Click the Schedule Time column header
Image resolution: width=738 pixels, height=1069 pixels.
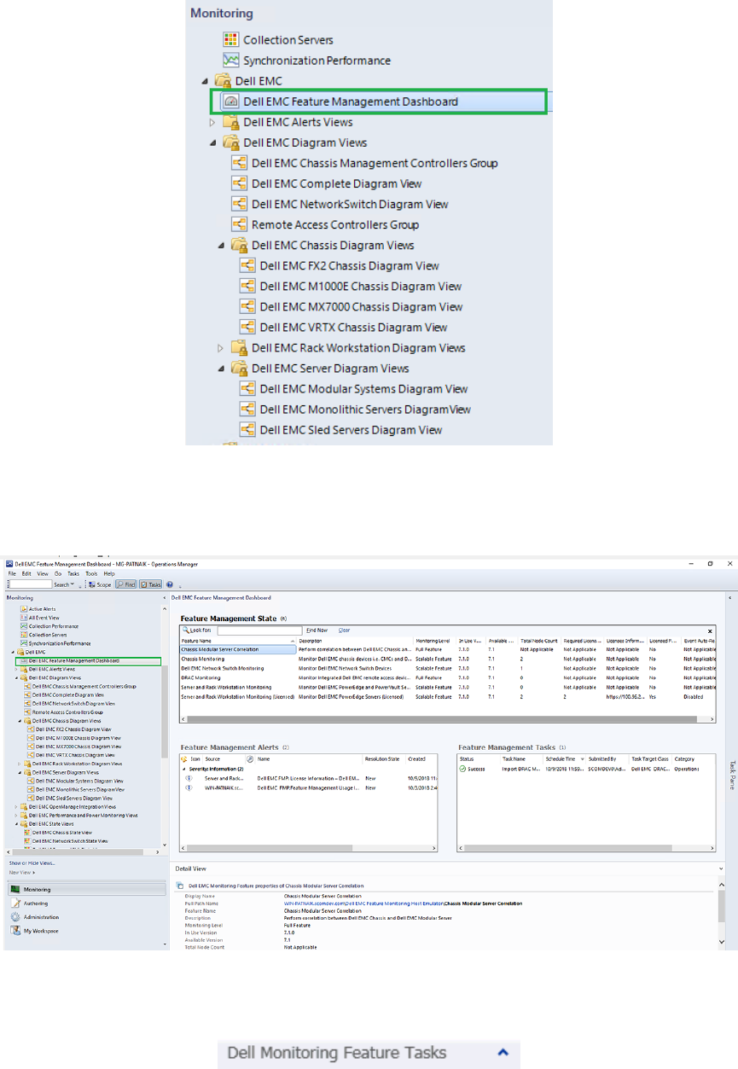point(565,758)
